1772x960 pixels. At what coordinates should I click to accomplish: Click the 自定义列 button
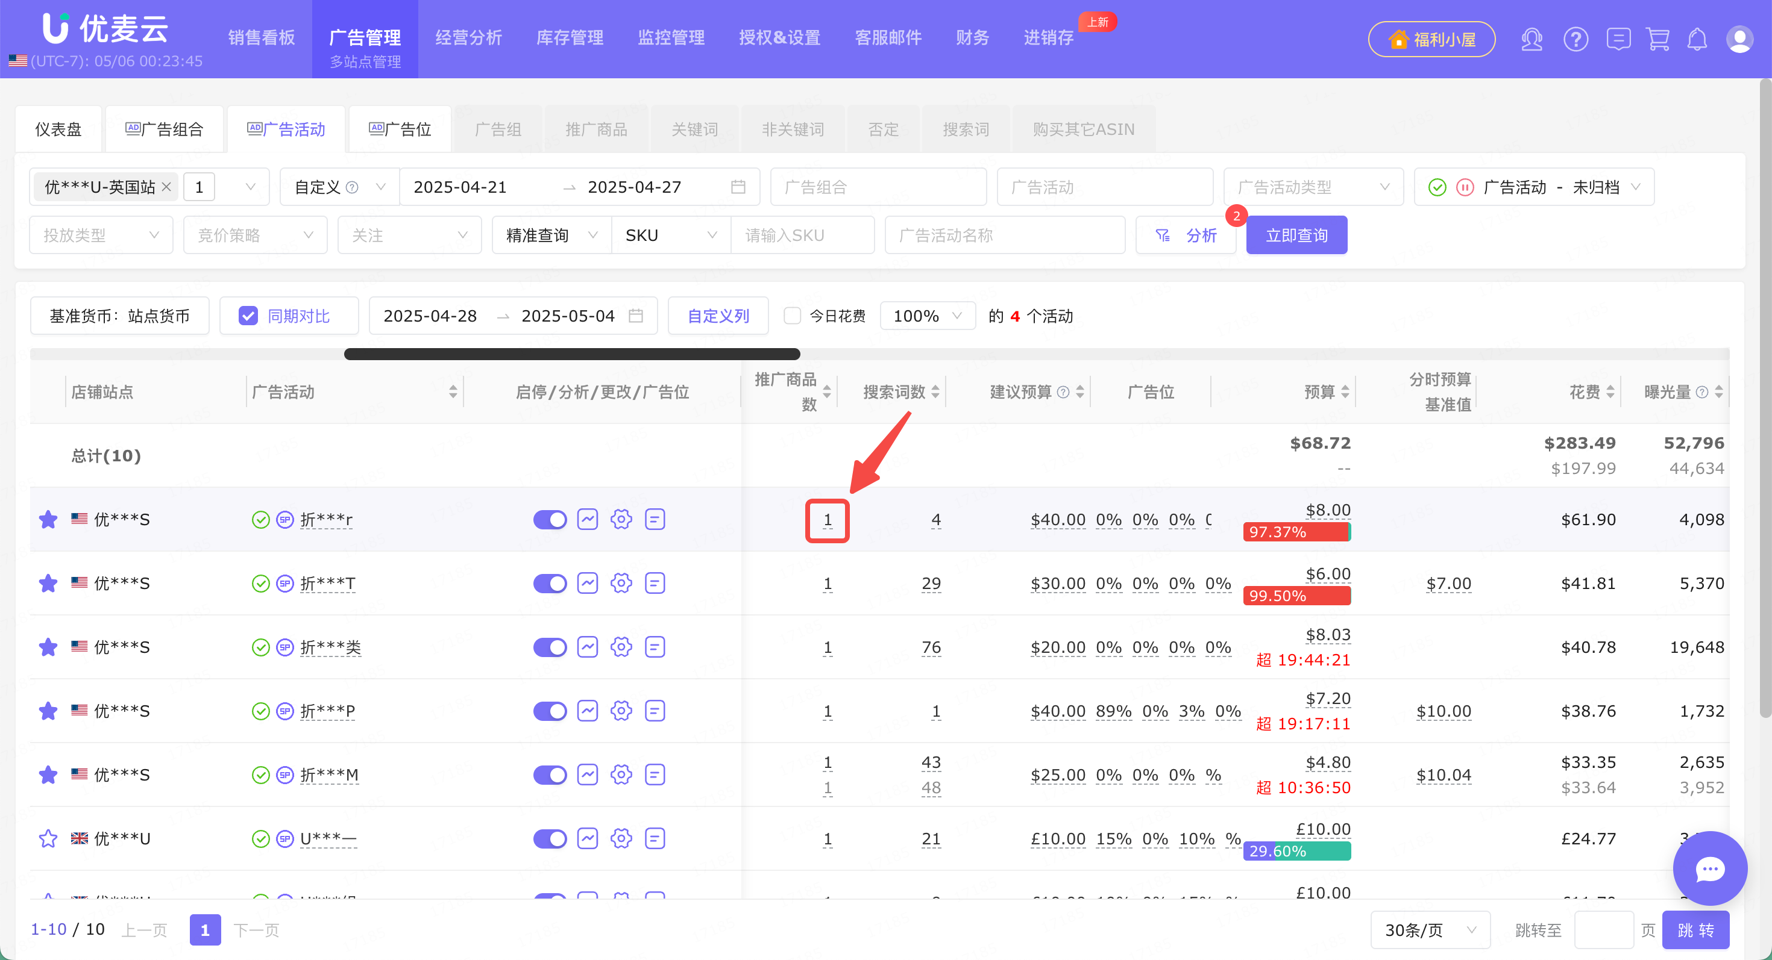tap(718, 316)
